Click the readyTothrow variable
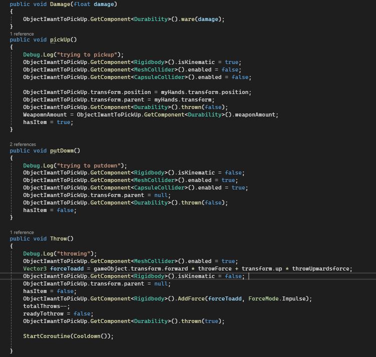This screenshot has width=376, height=357. (43, 313)
